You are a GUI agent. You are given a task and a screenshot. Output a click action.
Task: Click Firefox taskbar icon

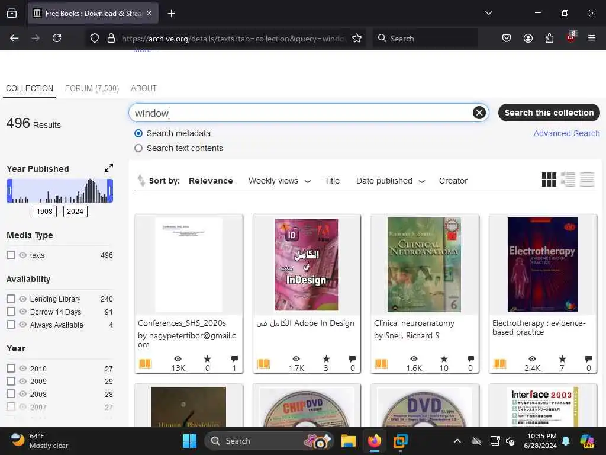pos(374,441)
